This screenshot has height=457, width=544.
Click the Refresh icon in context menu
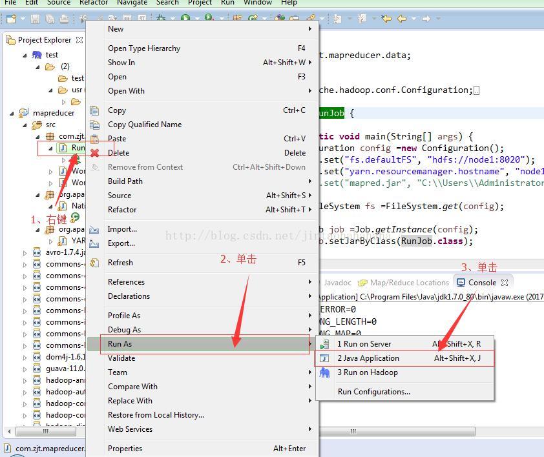(x=94, y=263)
